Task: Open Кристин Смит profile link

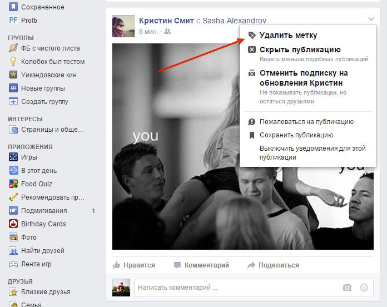Action: (x=166, y=21)
